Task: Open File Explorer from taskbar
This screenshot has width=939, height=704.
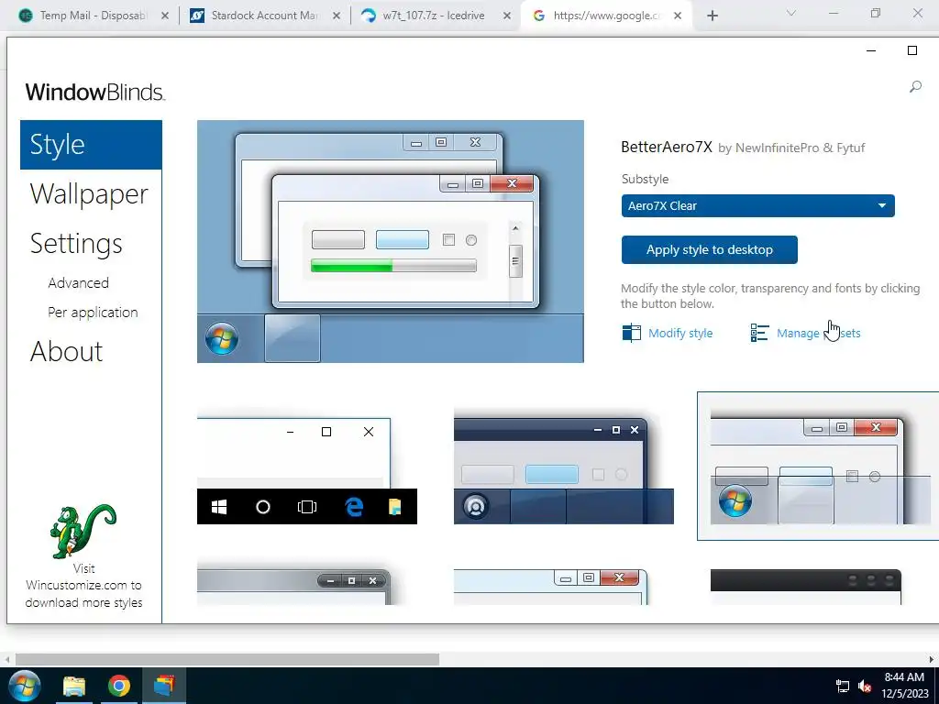Action: point(74,686)
